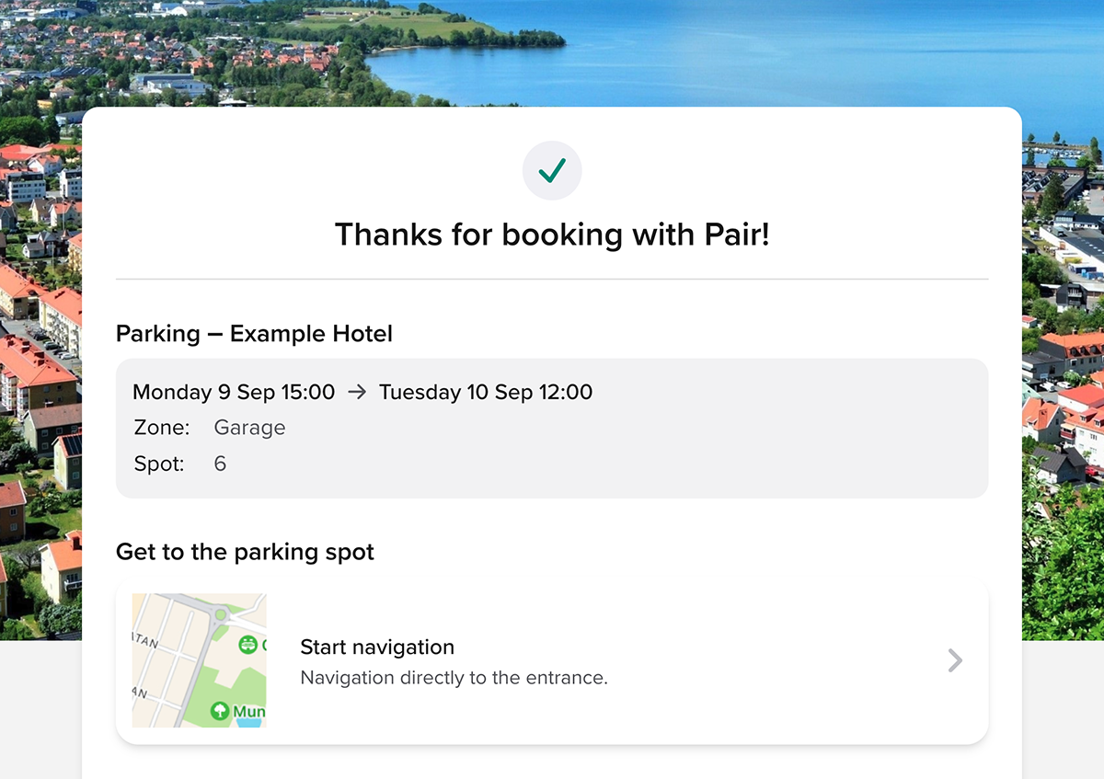Click the start date Monday 9 Sep 15:00

pos(234,392)
